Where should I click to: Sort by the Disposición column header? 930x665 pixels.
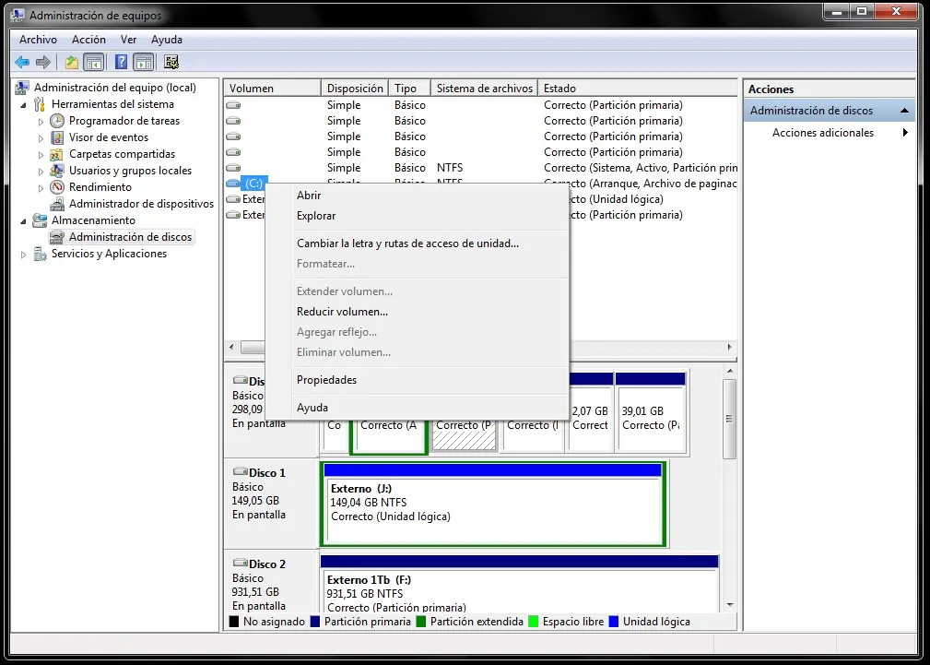(x=355, y=89)
